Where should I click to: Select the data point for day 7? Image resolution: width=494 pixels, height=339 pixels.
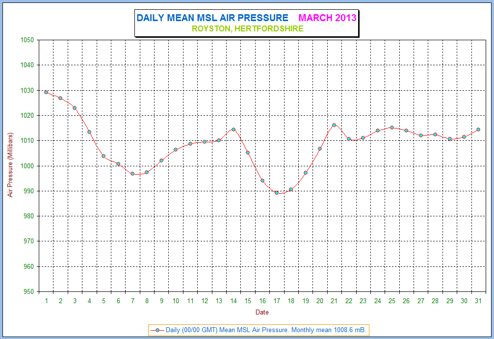(132, 174)
